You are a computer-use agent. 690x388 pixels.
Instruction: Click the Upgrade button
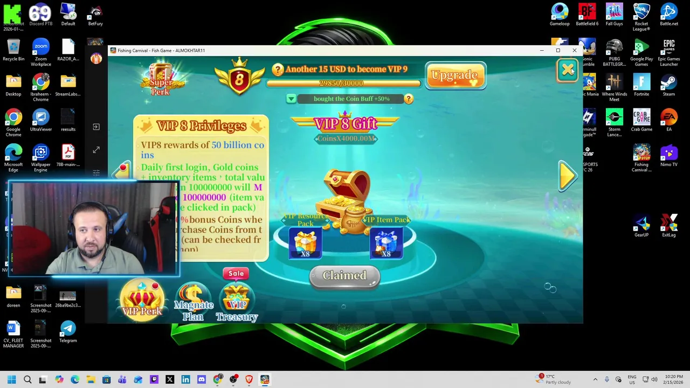pos(455,75)
